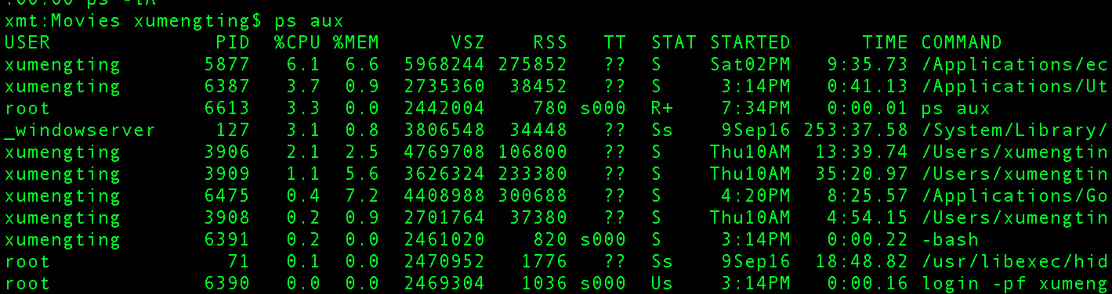Viewport: 1112px width, 294px height.
Task: Click the VSZ value 3806548
Action: pos(444,130)
